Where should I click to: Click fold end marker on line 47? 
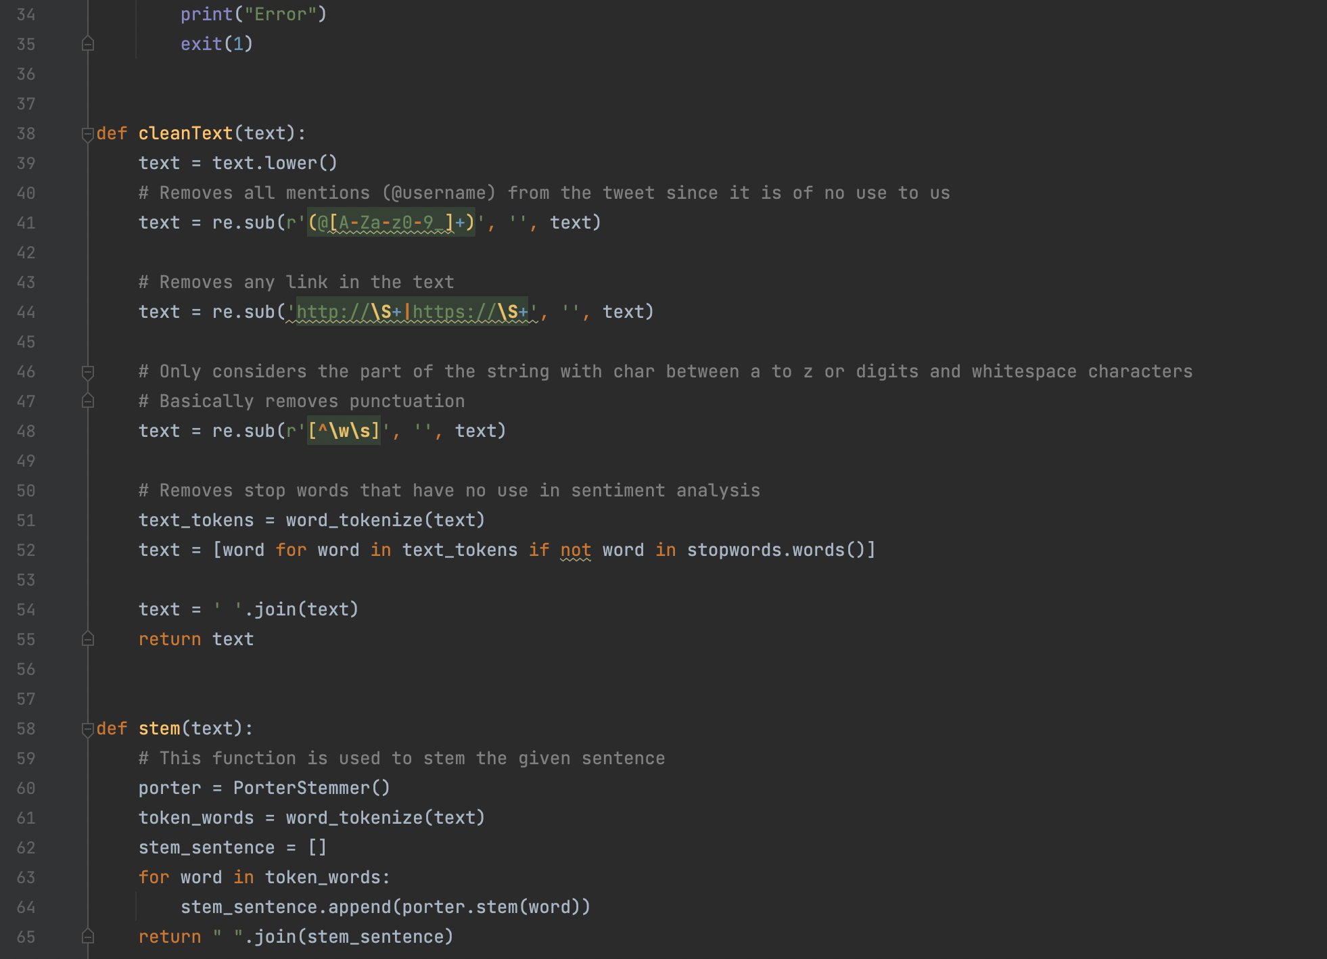(x=87, y=401)
